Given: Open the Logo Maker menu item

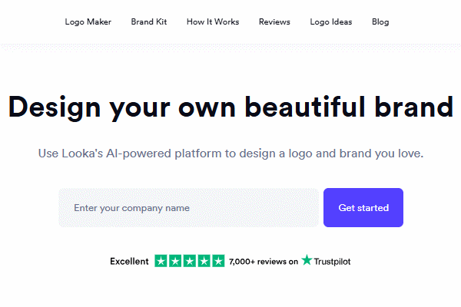Looking at the screenshot, I should (88, 22).
